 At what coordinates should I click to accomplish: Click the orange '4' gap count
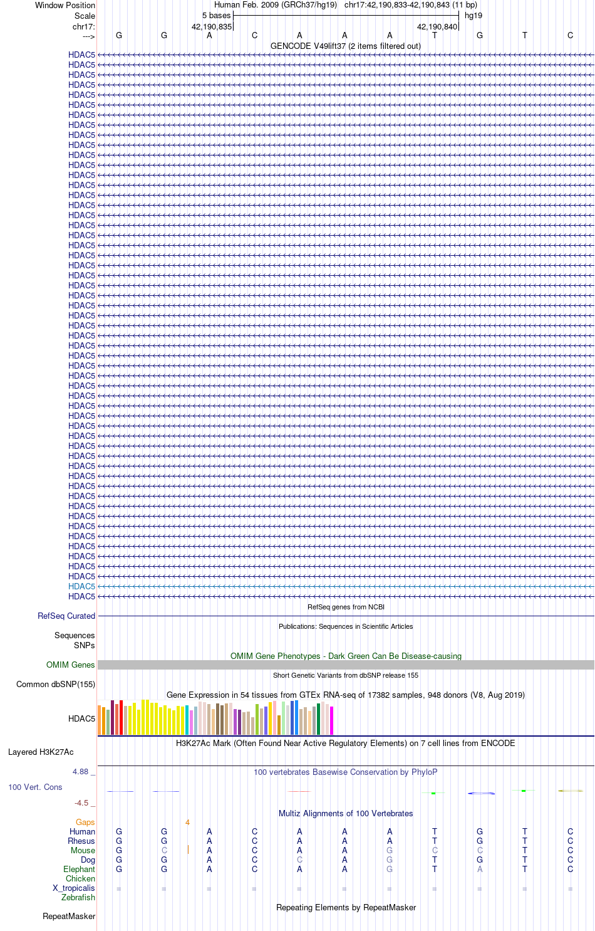(x=187, y=823)
